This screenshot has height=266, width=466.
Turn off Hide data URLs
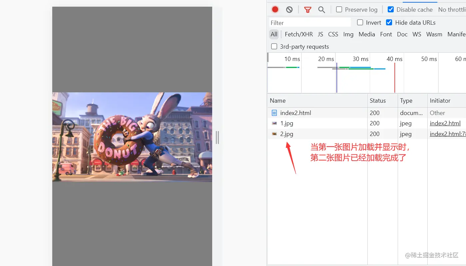coord(389,22)
